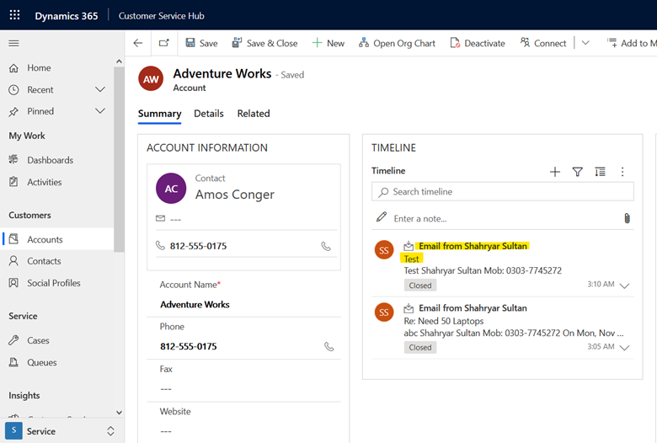Viewport: 657px width, 443px height.
Task: Open the timeline filter icon
Action: point(577,172)
